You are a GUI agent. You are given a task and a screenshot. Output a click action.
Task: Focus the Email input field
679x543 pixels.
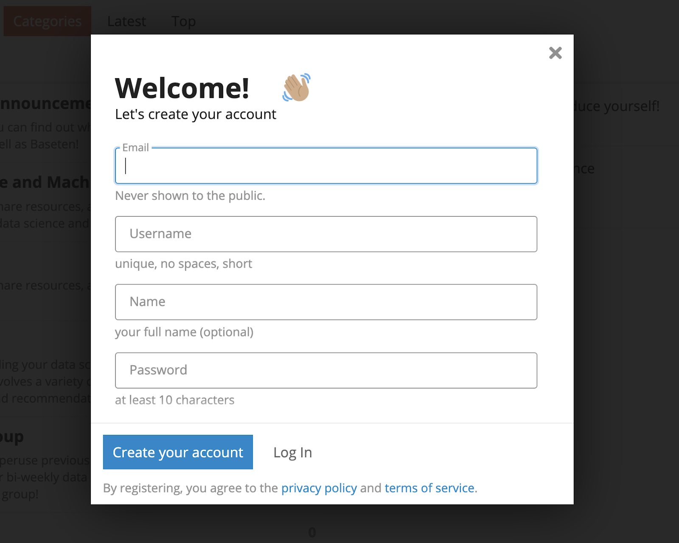[x=326, y=166]
